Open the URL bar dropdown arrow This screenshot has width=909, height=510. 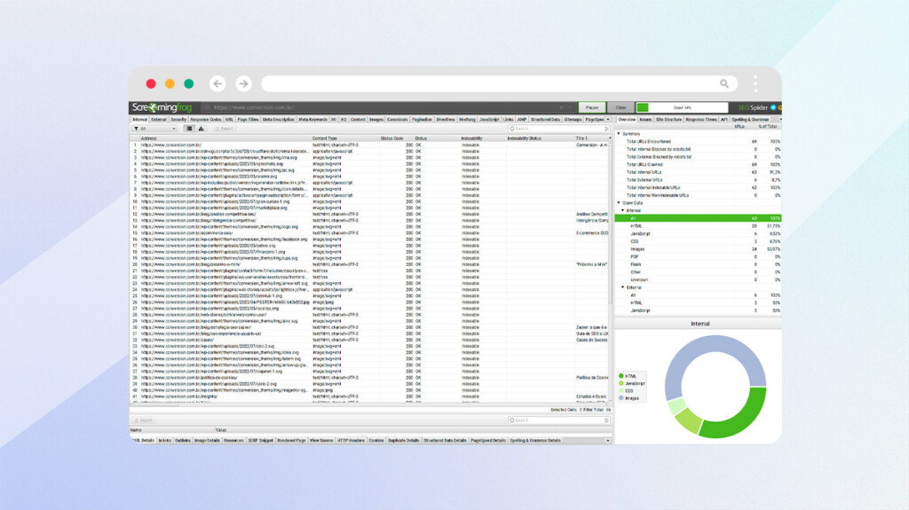[x=570, y=108]
